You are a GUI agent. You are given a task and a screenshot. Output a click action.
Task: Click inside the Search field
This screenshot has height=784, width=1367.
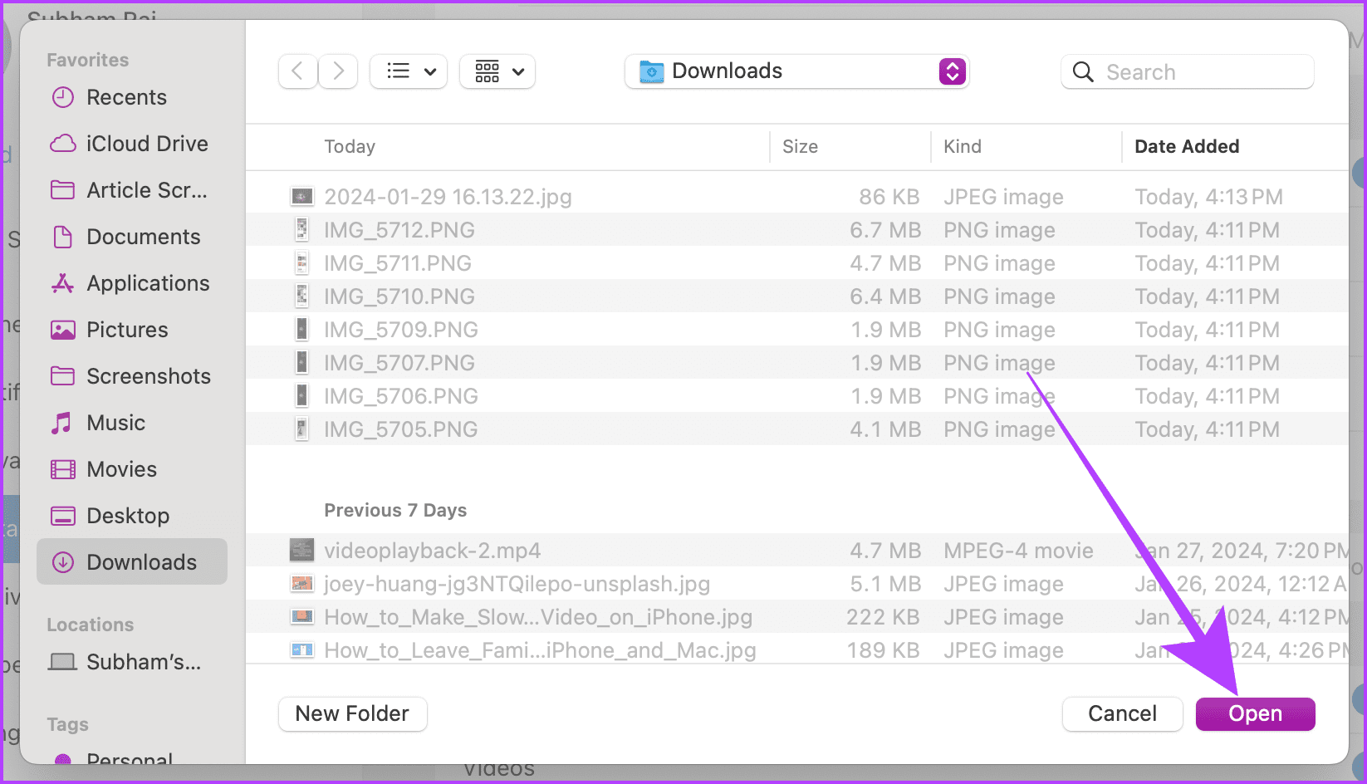coord(1188,72)
